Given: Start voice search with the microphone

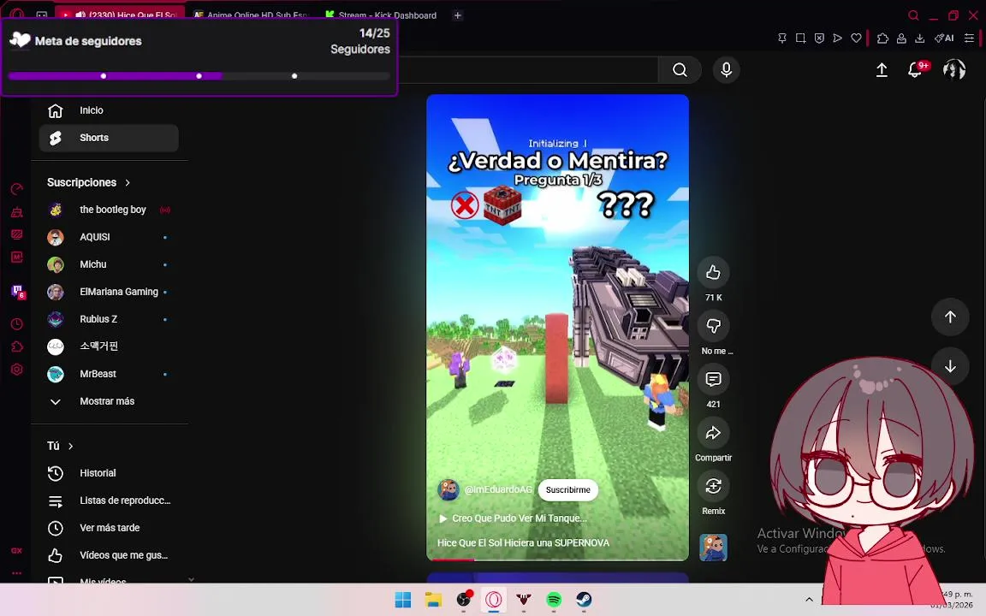Looking at the screenshot, I should point(727,70).
